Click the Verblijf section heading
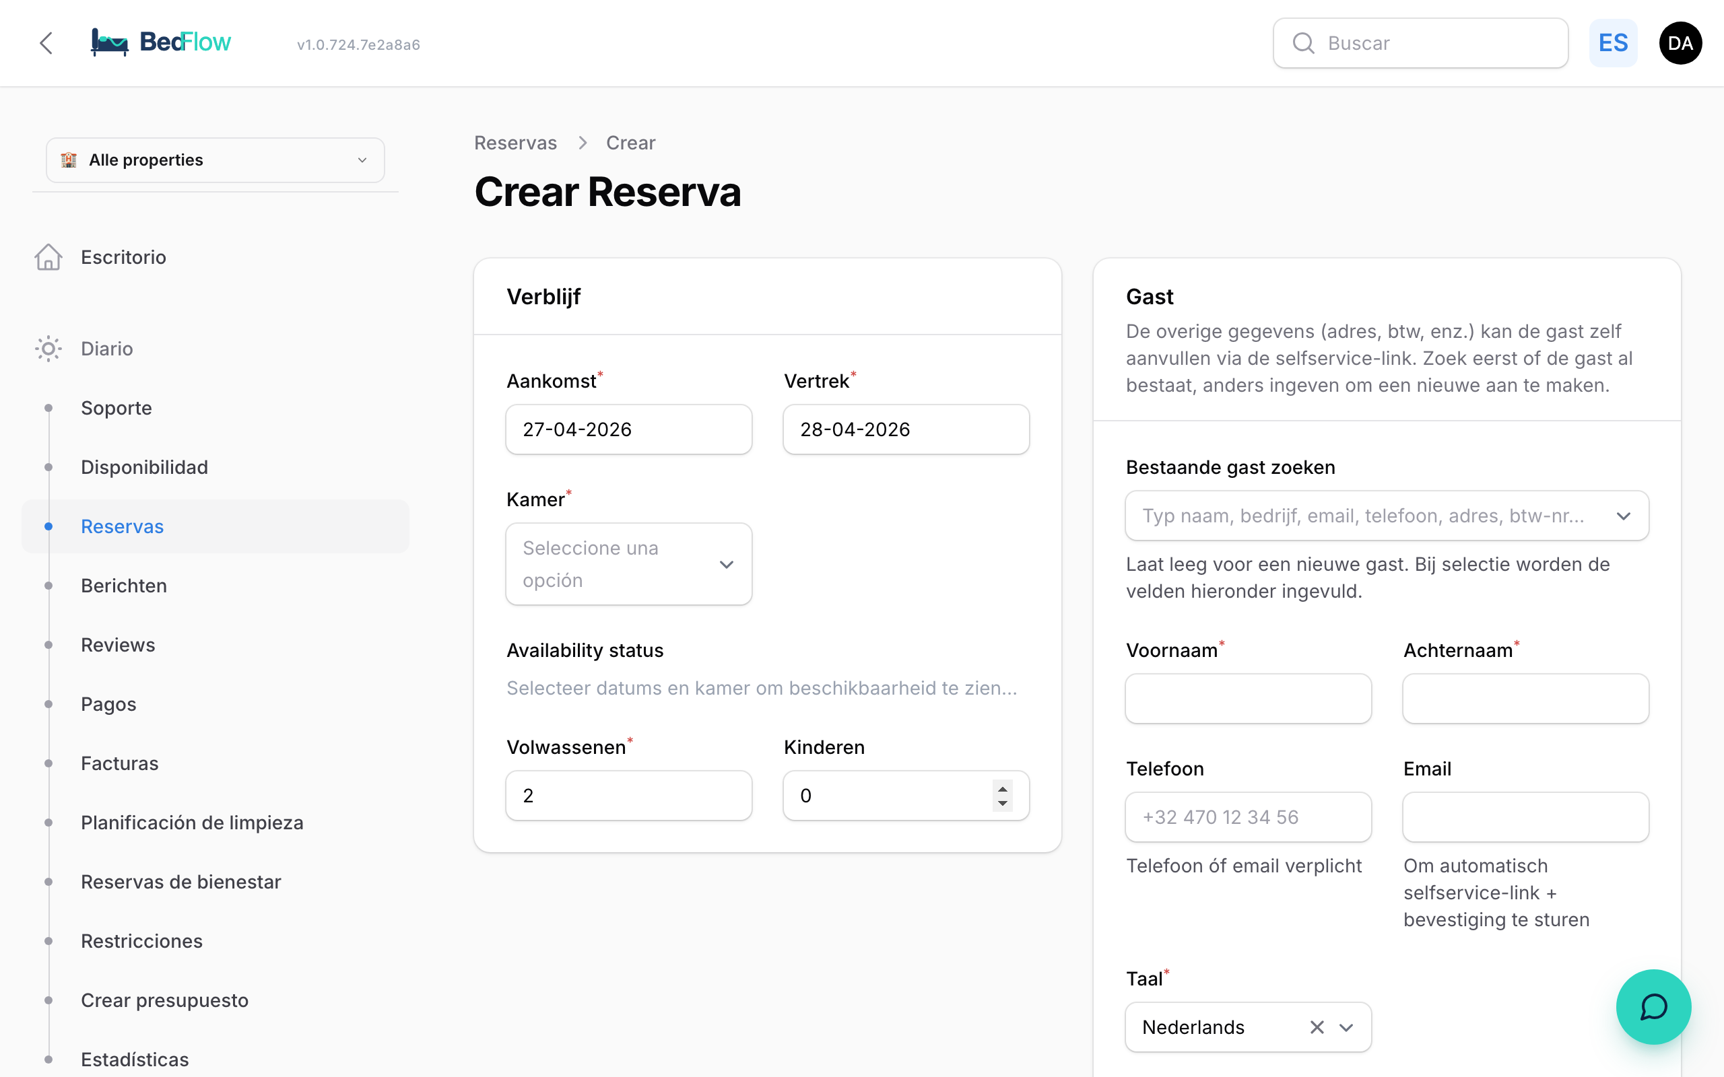The height and width of the screenshot is (1077, 1724). click(x=543, y=296)
